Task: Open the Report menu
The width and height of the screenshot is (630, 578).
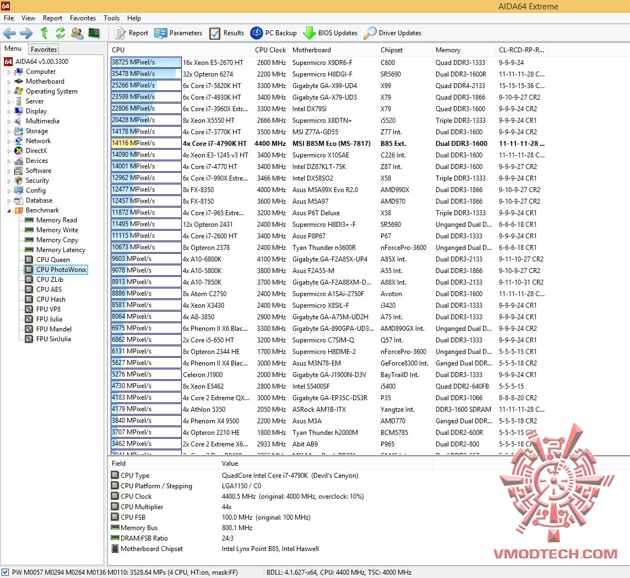Action: pos(53,18)
